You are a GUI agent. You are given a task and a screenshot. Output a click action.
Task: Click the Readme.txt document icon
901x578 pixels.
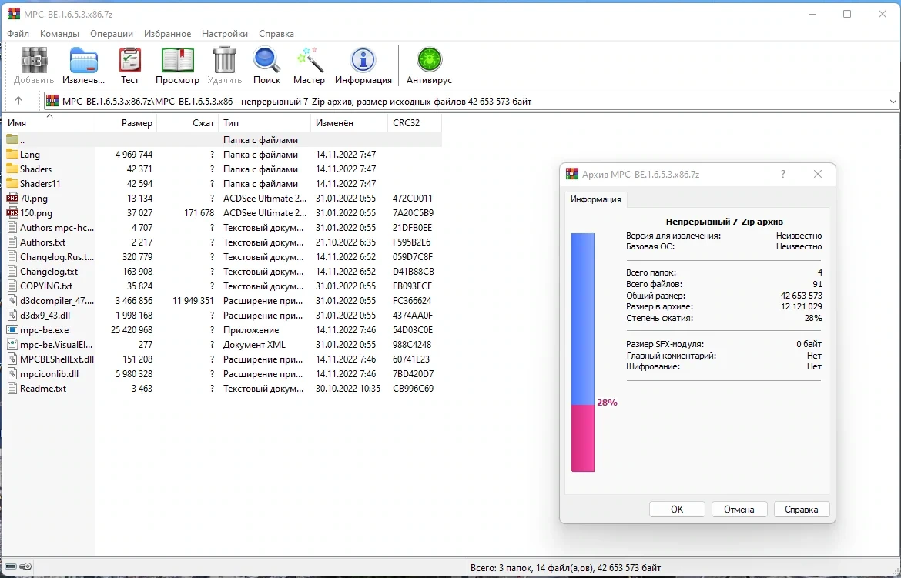click(12, 389)
